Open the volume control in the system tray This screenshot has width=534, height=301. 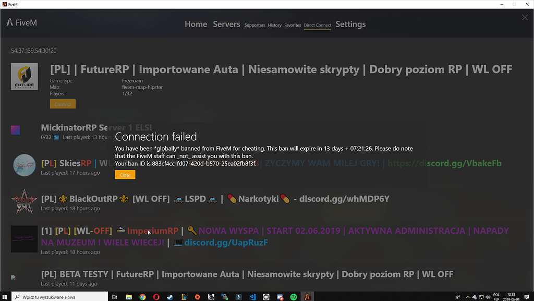tap(488, 296)
